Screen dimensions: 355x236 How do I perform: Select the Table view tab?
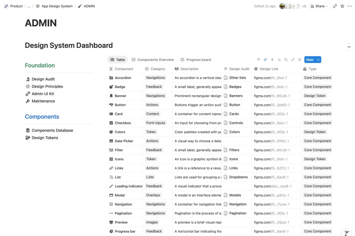(x=118, y=60)
